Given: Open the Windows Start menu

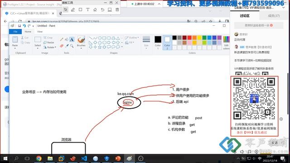Looking at the screenshot, I should coord(5,158).
